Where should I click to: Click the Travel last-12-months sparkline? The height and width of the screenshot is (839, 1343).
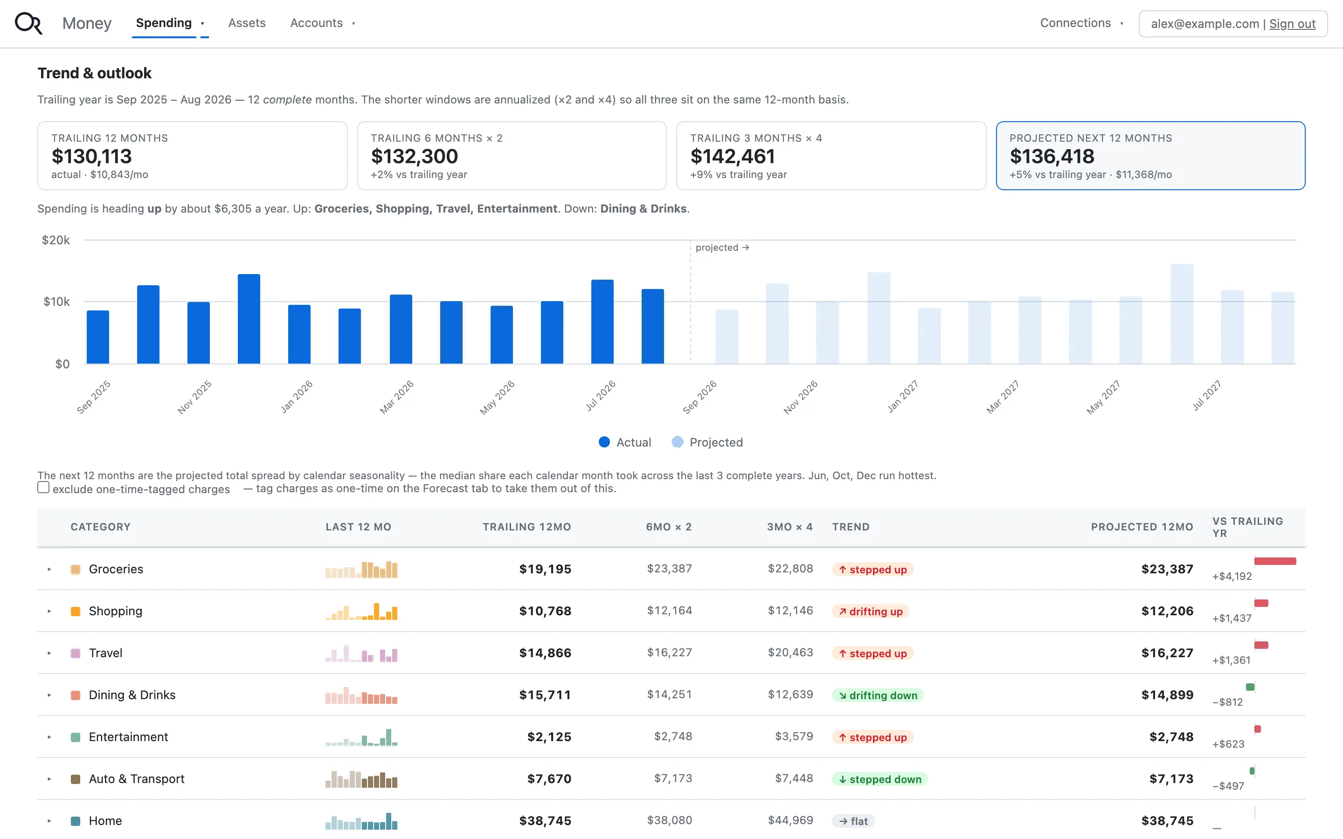click(361, 653)
